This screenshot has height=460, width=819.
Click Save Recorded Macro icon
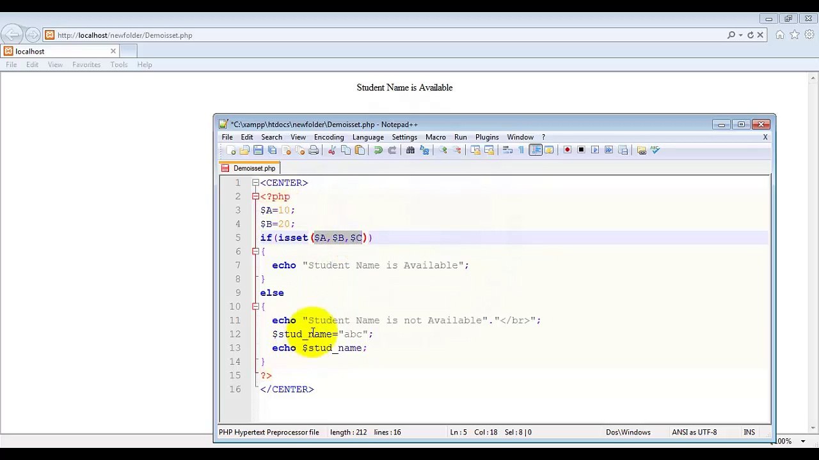pos(623,150)
